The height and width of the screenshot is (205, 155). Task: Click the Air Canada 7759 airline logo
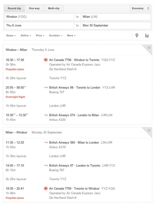click(x=46, y=189)
